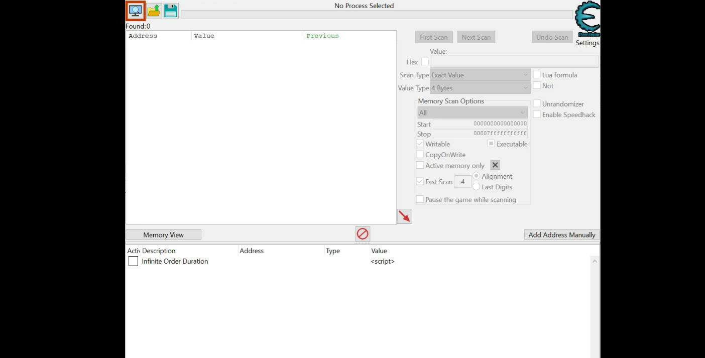Click the X beside Active memory only
The image size is (705, 358).
click(495, 165)
